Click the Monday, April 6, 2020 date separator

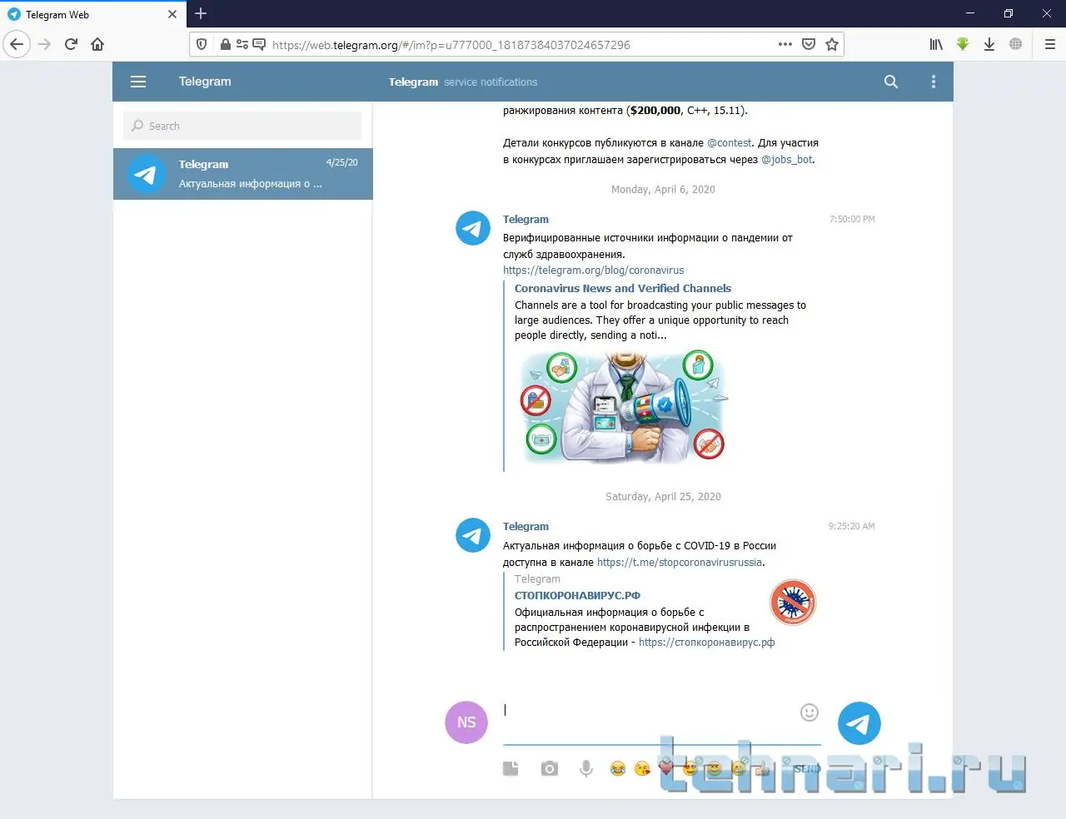tap(663, 190)
